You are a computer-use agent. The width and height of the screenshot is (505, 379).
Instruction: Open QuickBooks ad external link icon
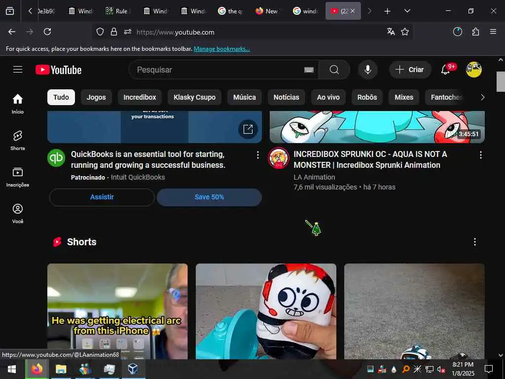248,129
